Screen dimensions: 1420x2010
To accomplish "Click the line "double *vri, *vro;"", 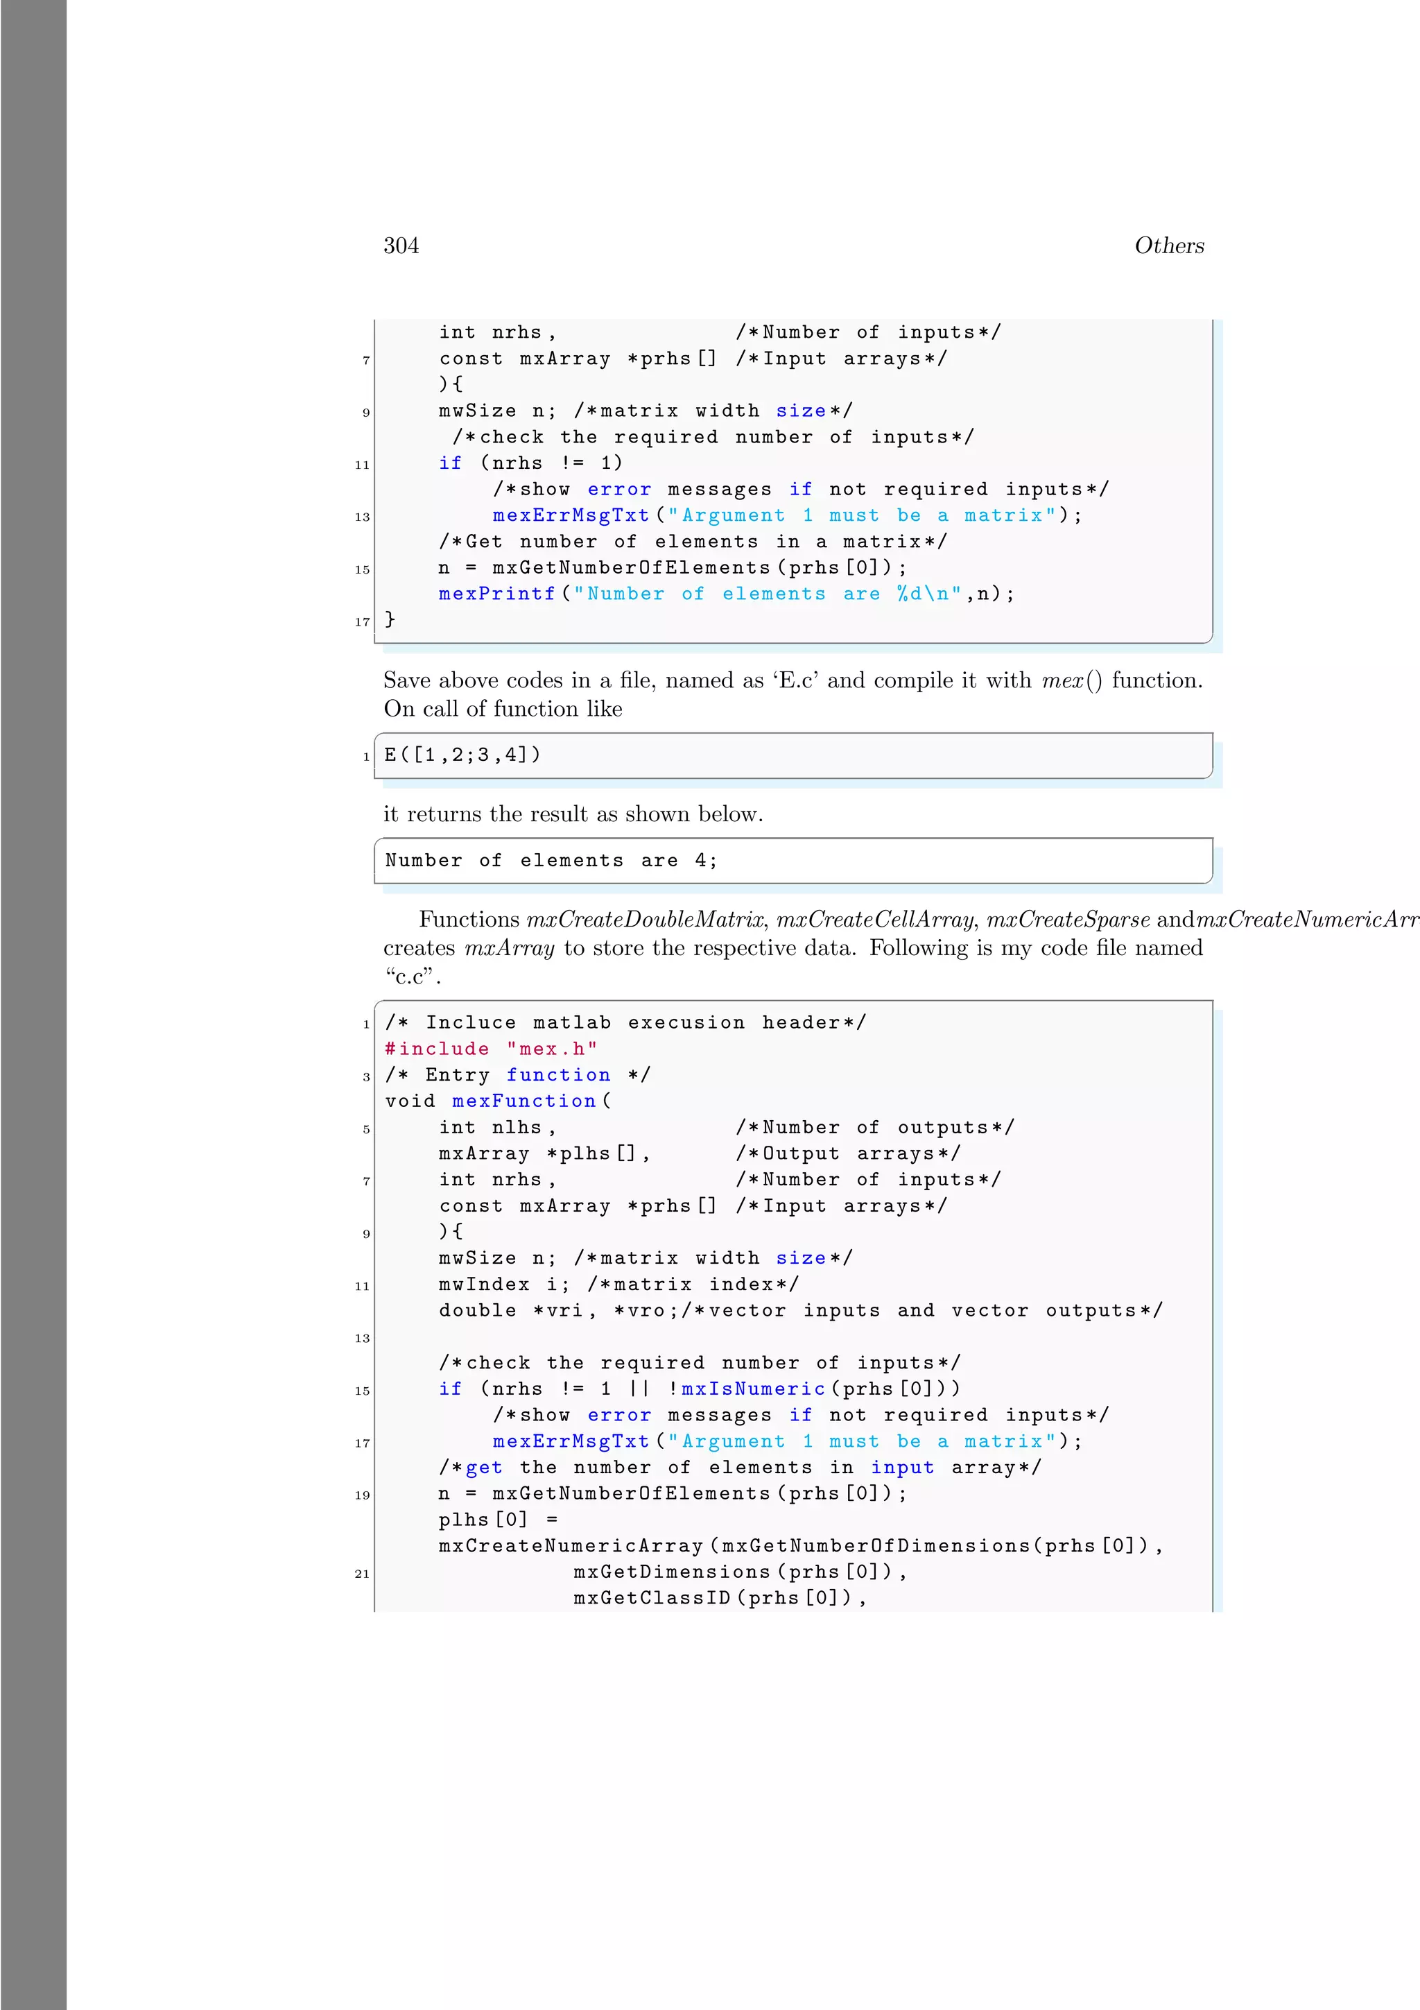I will (558, 1311).
